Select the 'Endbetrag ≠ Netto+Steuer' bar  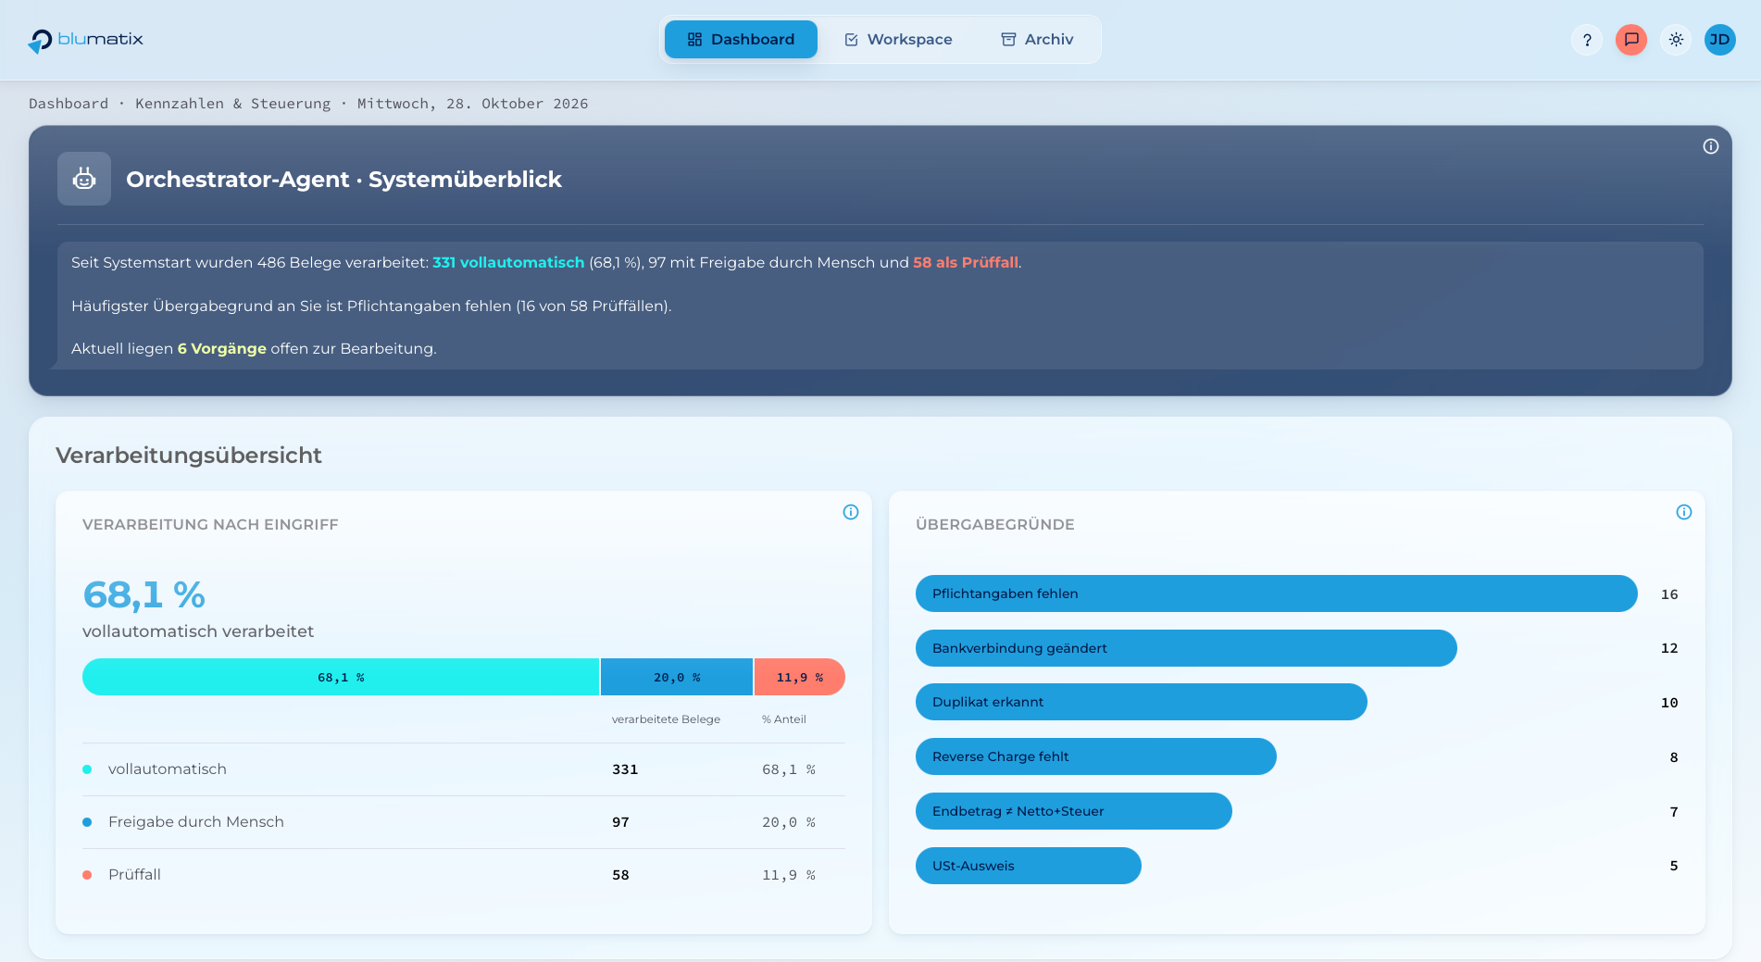[1074, 811]
